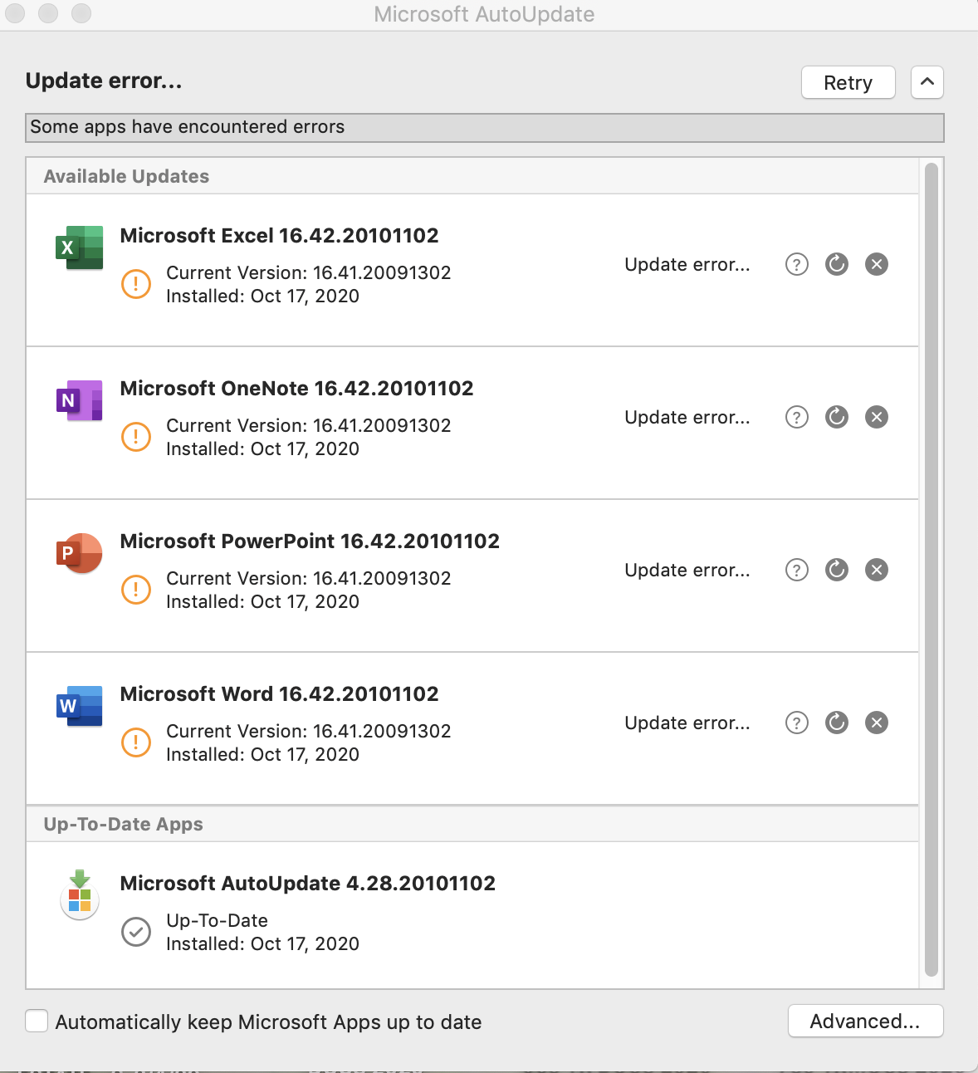The height and width of the screenshot is (1073, 978).
Task: Click OneNote's Current Version 16.41.20091302 text
Action: pos(308,425)
